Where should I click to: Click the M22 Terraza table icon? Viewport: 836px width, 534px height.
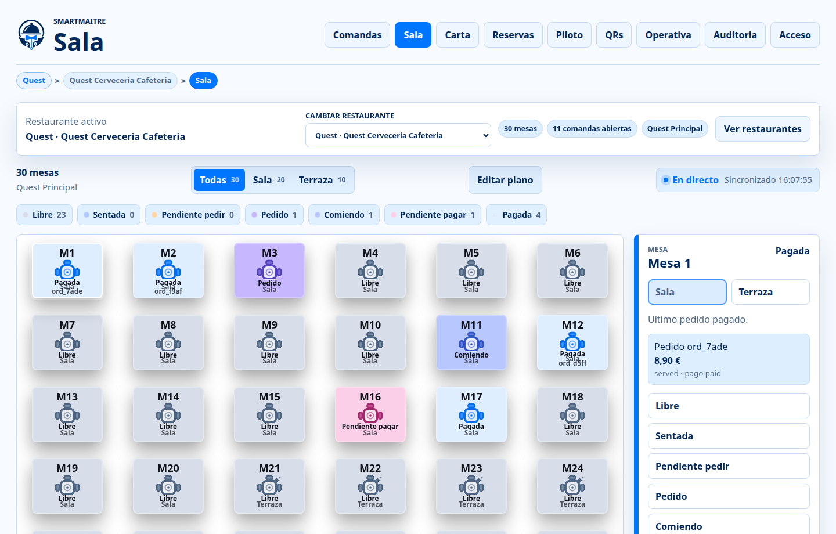pyautogui.click(x=370, y=486)
